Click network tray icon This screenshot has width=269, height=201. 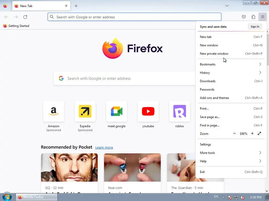236,197
